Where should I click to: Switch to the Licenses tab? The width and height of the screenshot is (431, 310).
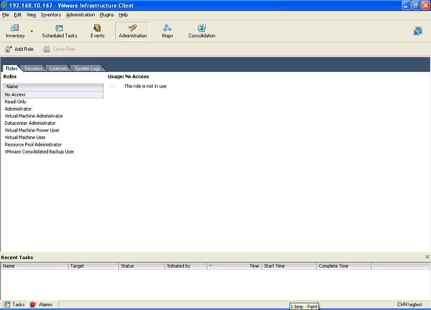pyautogui.click(x=58, y=68)
